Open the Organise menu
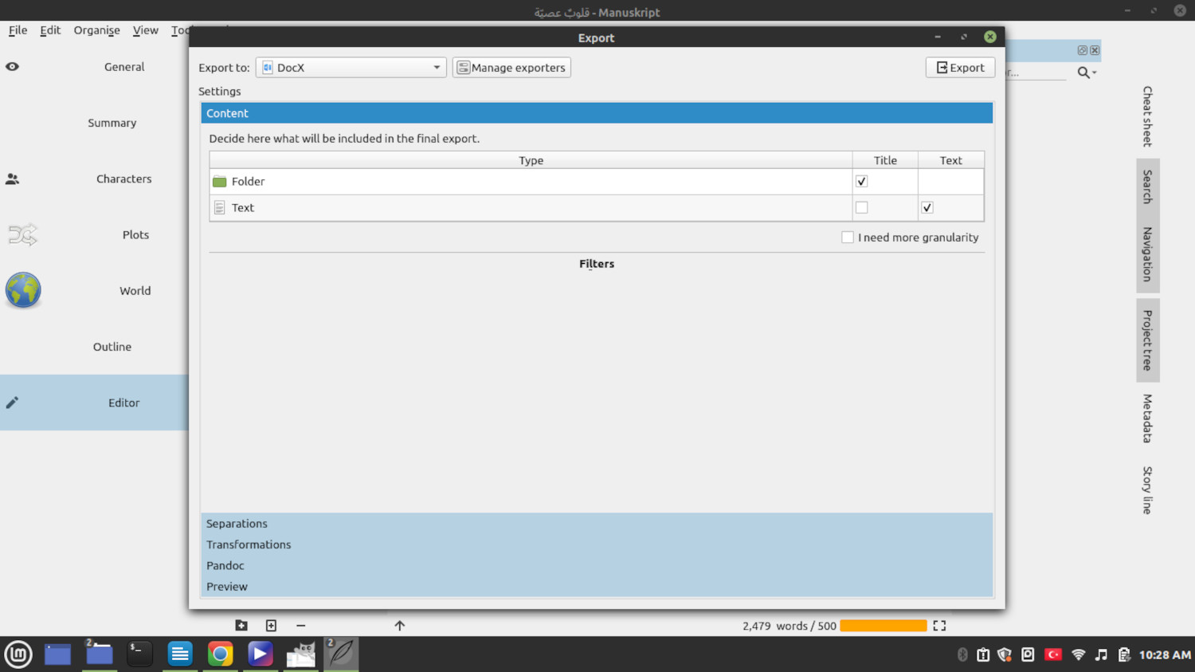 96,30
